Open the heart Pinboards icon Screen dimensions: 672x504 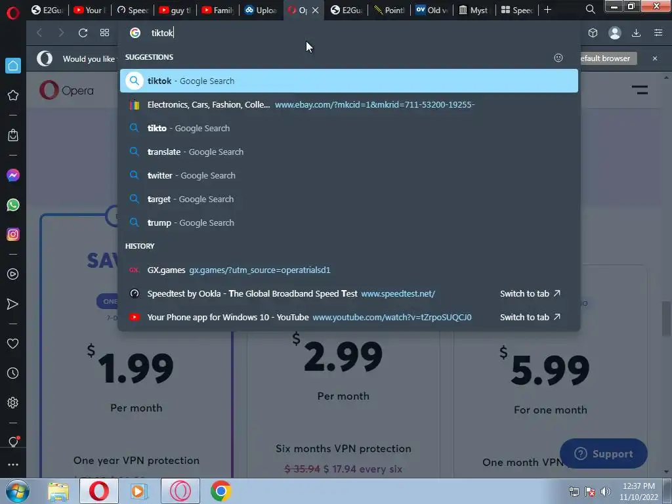(13, 344)
